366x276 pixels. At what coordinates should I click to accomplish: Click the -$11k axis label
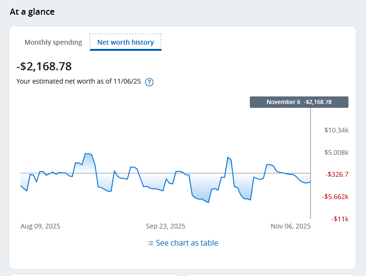[x=340, y=219]
